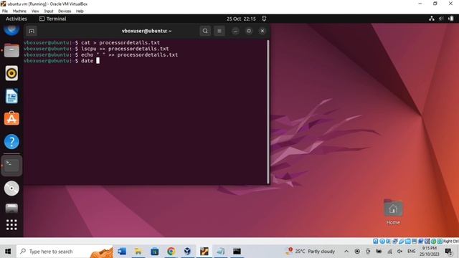Open VirtualBox Devices menu
Screen dimensions: 459x258
coord(65,11)
